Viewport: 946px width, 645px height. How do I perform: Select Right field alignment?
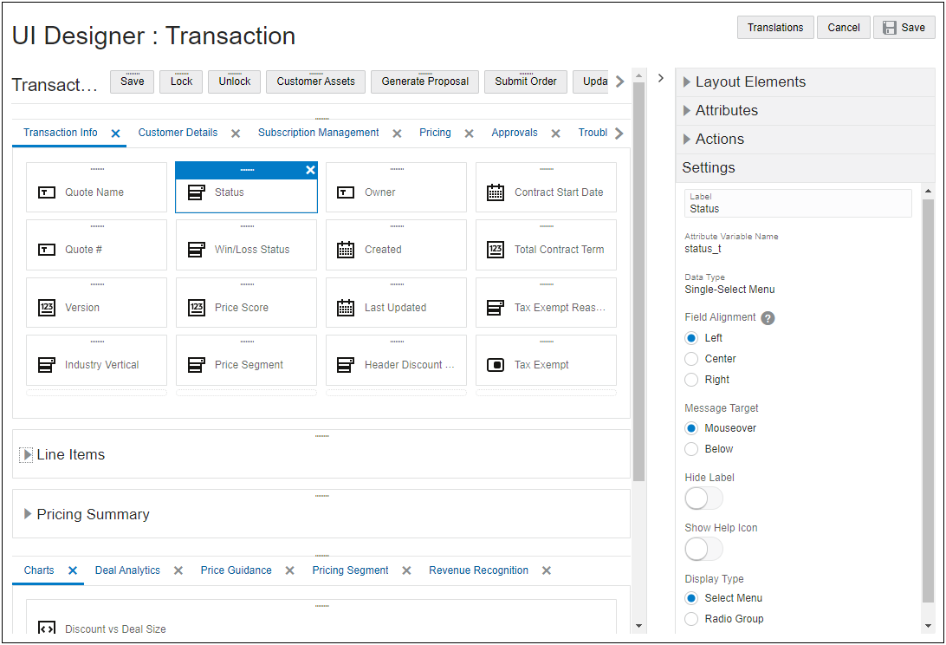(x=691, y=380)
